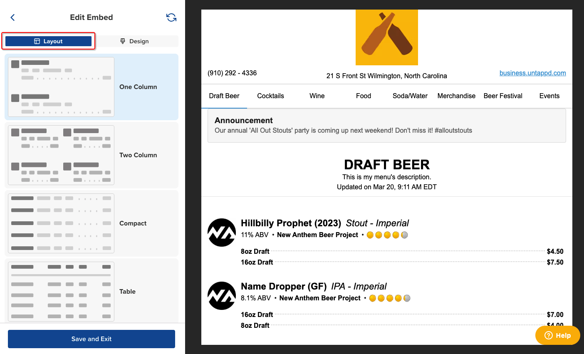584x354 pixels.
Task: Click the Table layout thumbnail
Action: pos(61,292)
